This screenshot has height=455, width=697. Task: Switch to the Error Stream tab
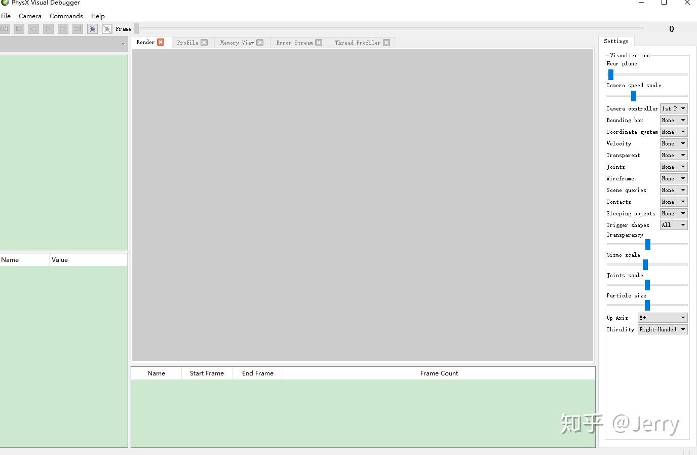click(294, 43)
